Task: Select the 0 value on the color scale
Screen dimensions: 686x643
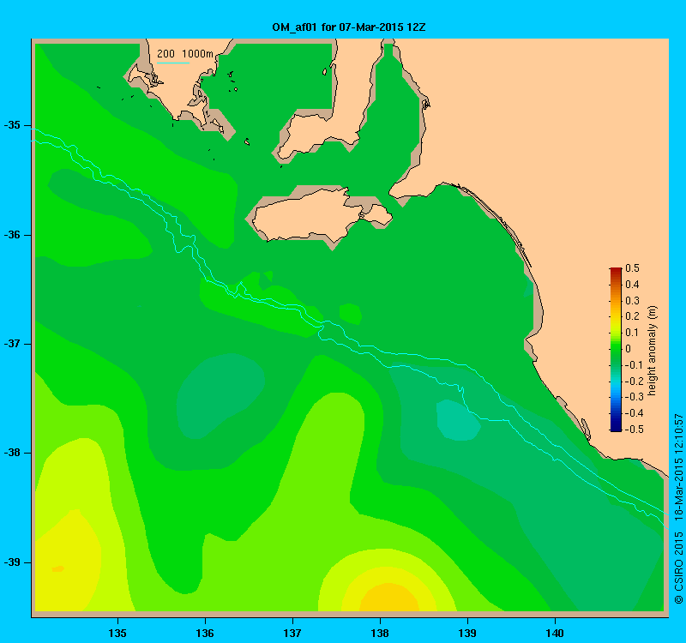Action: click(629, 349)
